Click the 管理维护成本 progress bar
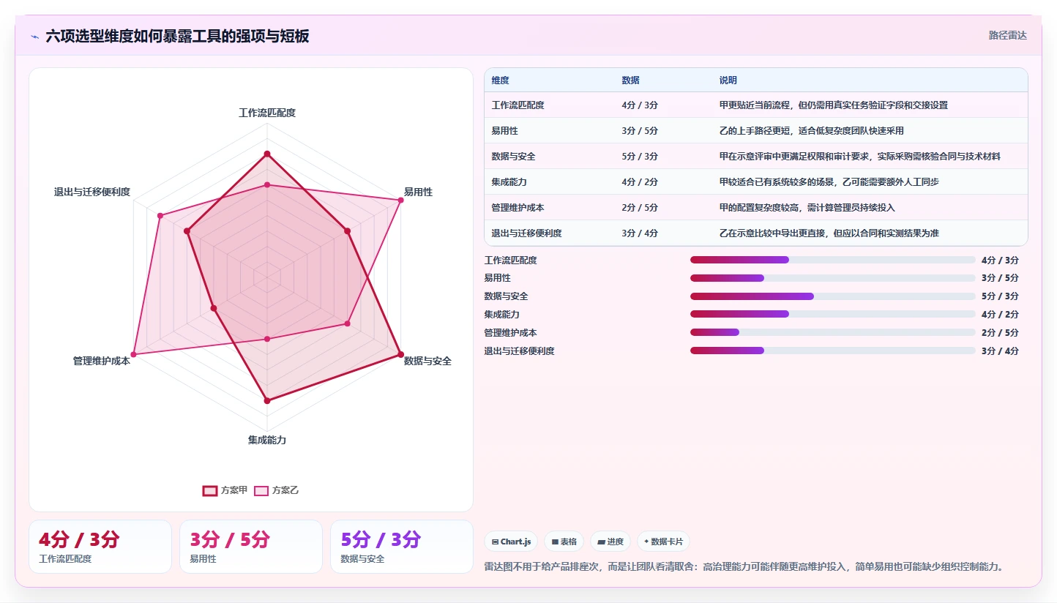1057x603 pixels. (832, 332)
